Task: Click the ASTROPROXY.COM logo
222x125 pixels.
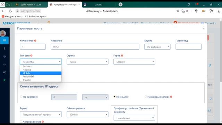Action: point(16,23)
